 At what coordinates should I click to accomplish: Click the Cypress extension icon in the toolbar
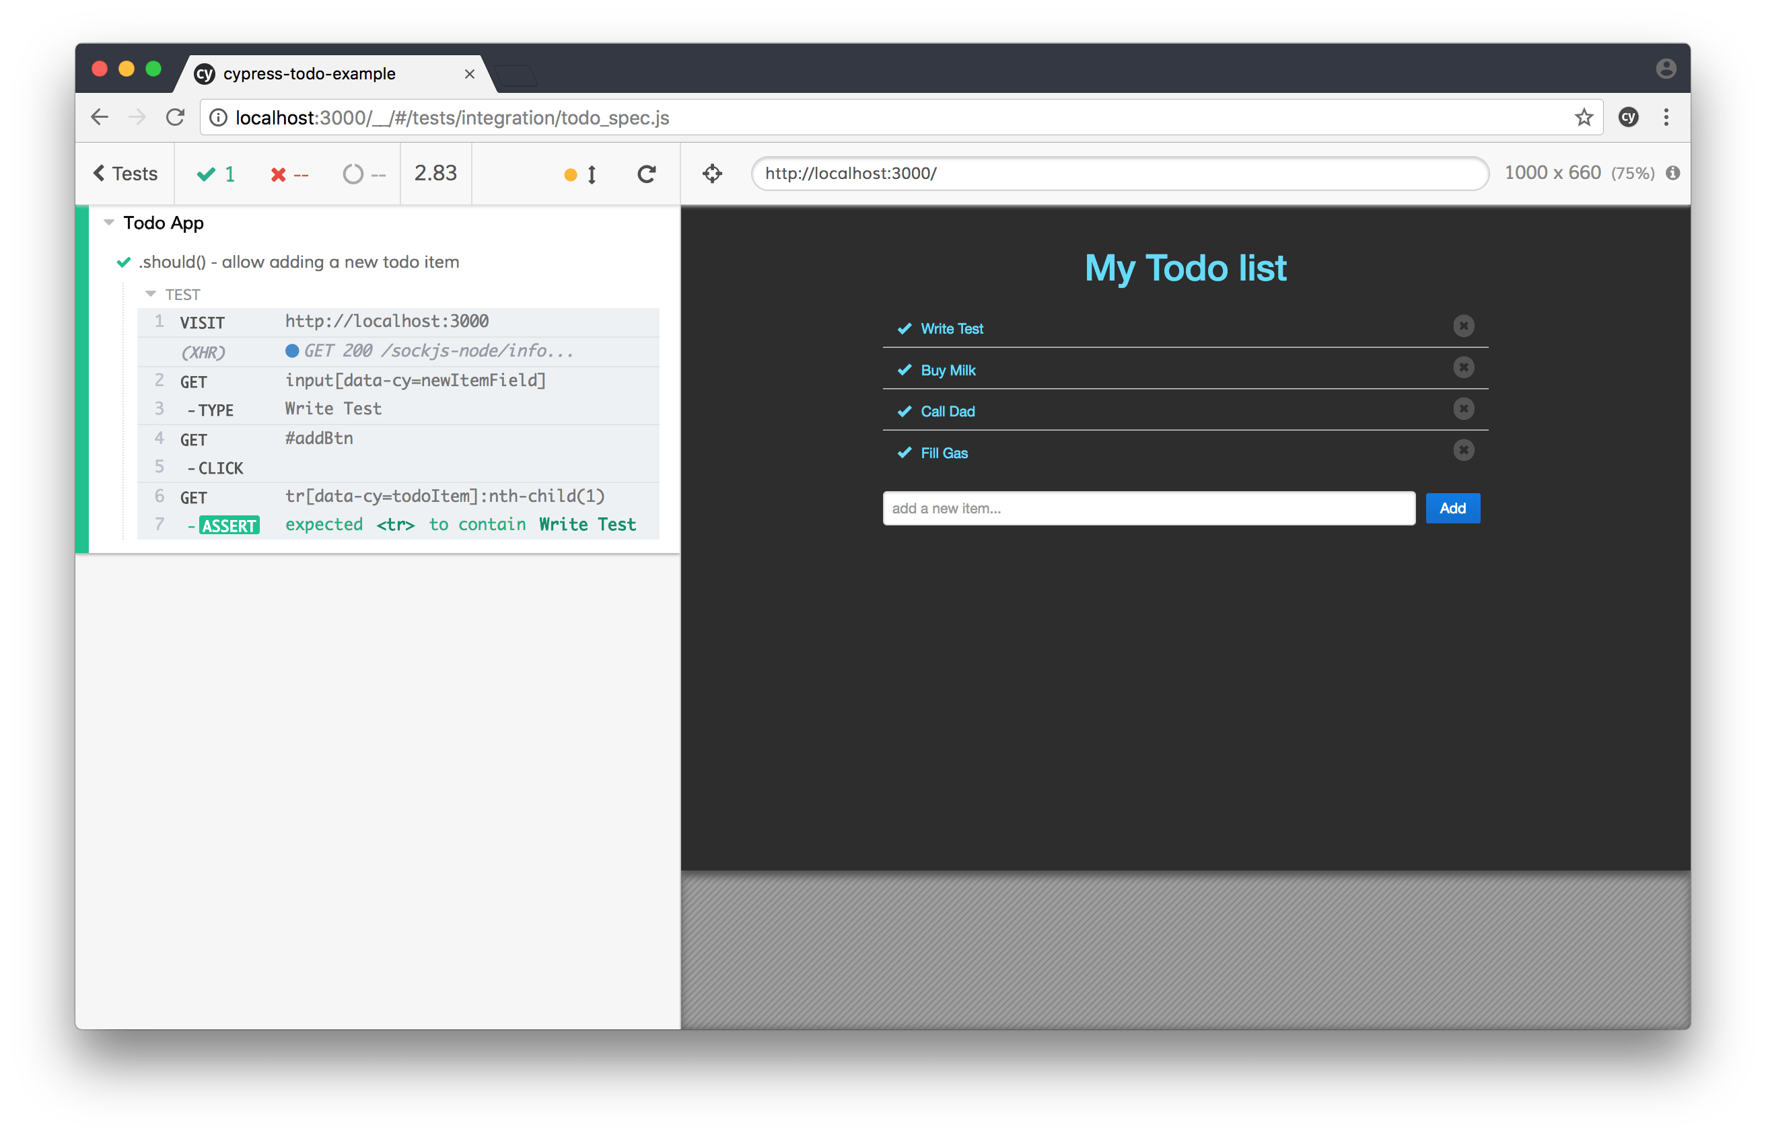point(1629,117)
